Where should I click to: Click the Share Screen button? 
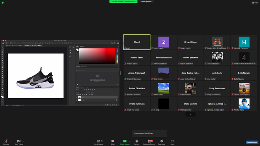tap(125, 142)
